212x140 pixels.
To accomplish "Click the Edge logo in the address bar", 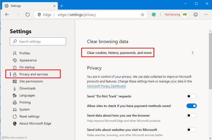I will (x=39, y=14).
